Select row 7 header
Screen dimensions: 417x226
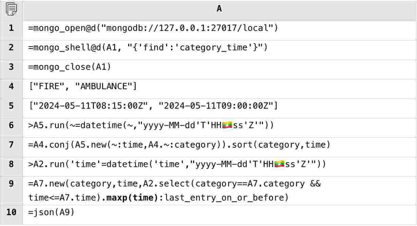click(11, 145)
